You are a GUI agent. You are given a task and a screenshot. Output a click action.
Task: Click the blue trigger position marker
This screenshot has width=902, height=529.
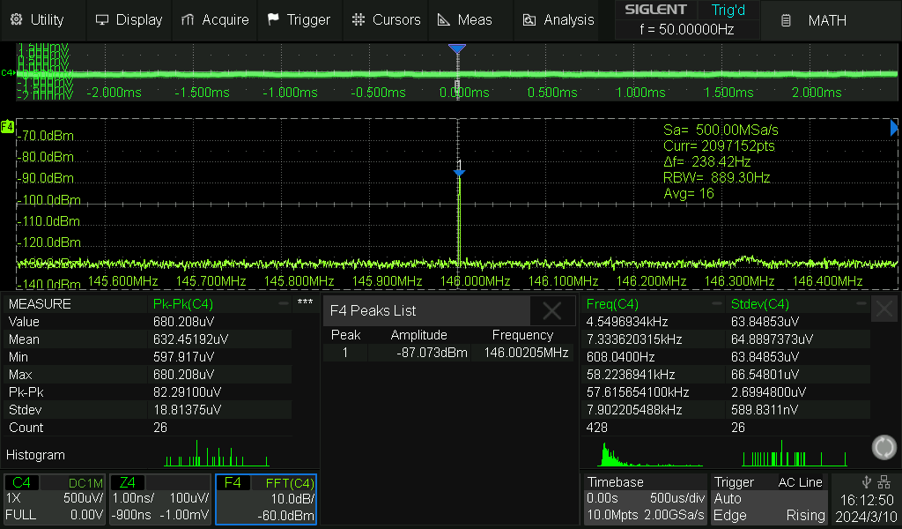pos(456,49)
